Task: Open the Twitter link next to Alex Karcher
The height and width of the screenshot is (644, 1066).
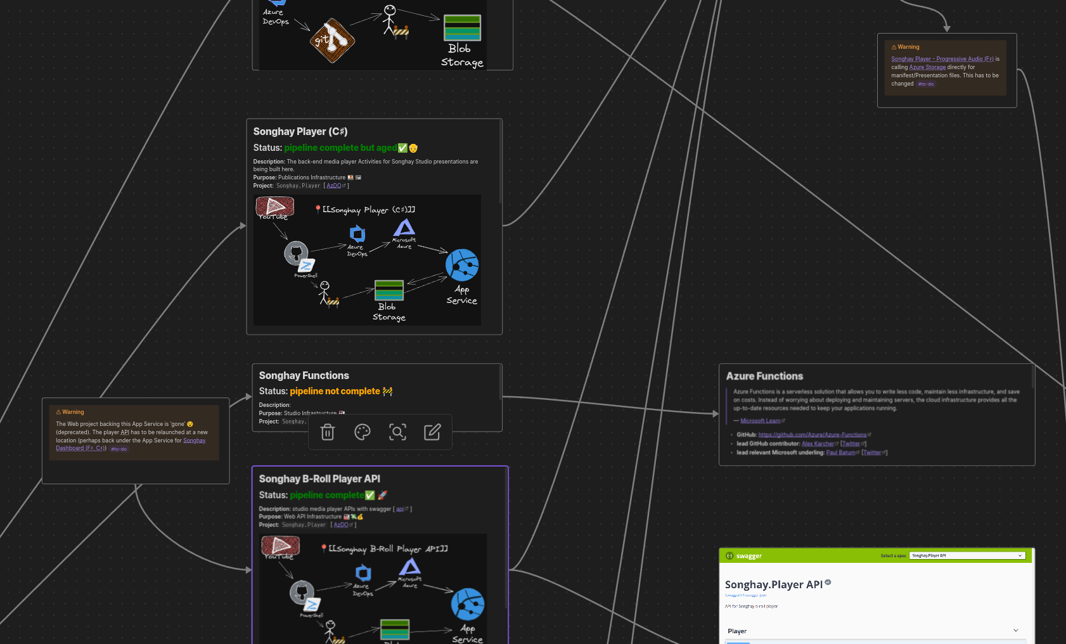Action: coord(853,444)
